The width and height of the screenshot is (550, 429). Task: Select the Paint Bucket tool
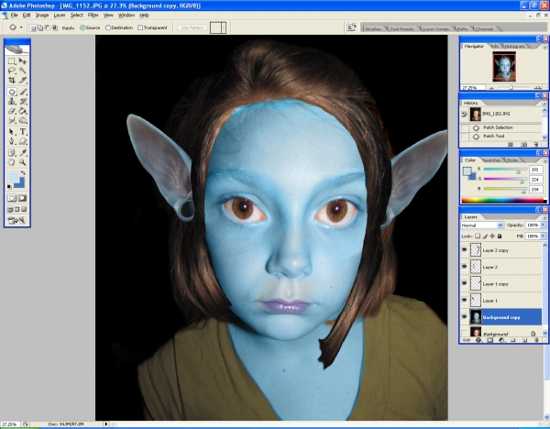click(x=23, y=111)
